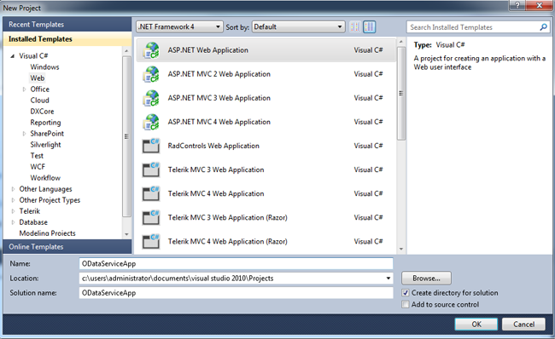Screen dimensions: 555x339
Task: Choose the ASP.NET MVC 4 Web Application icon
Action: pyautogui.click(x=151, y=122)
